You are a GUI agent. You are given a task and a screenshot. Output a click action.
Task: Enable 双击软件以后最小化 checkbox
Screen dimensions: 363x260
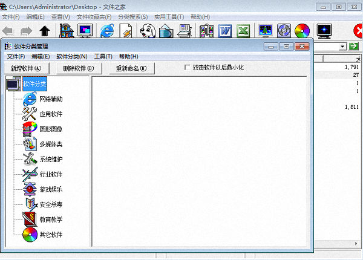[188, 68]
